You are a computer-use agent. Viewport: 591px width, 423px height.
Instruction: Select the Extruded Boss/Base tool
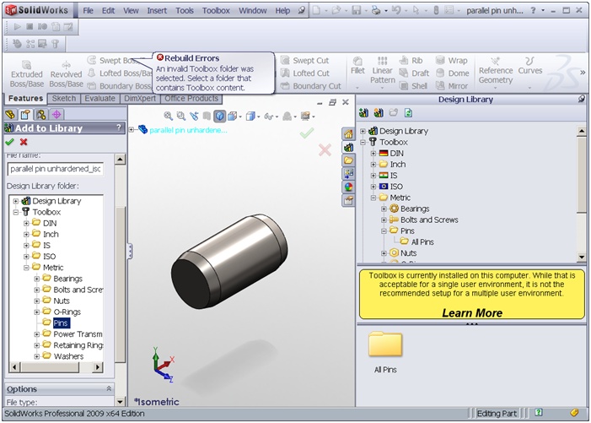27,74
